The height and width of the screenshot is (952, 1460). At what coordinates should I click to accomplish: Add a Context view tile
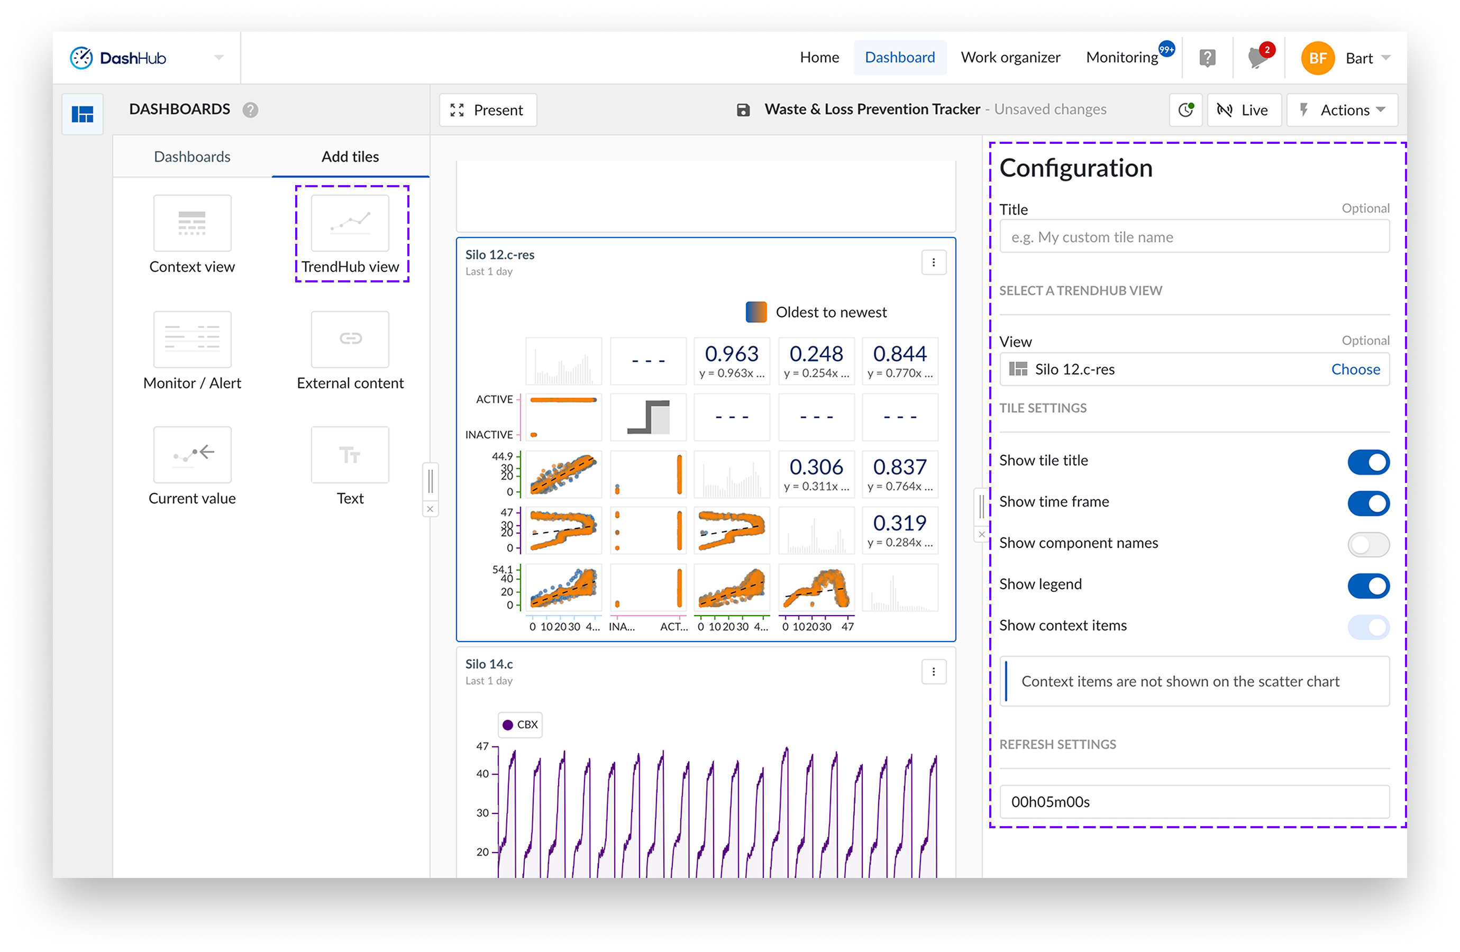(192, 223)
